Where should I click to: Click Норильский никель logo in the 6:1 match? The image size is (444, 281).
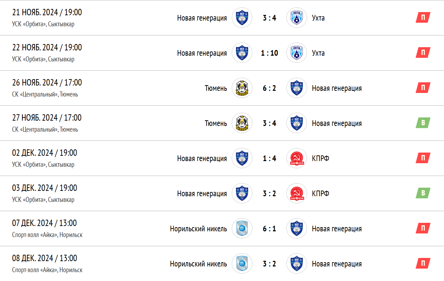click(x=242, y=228)
